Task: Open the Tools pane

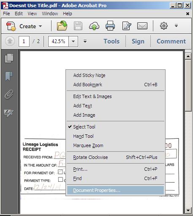Action: coord(111,41)
